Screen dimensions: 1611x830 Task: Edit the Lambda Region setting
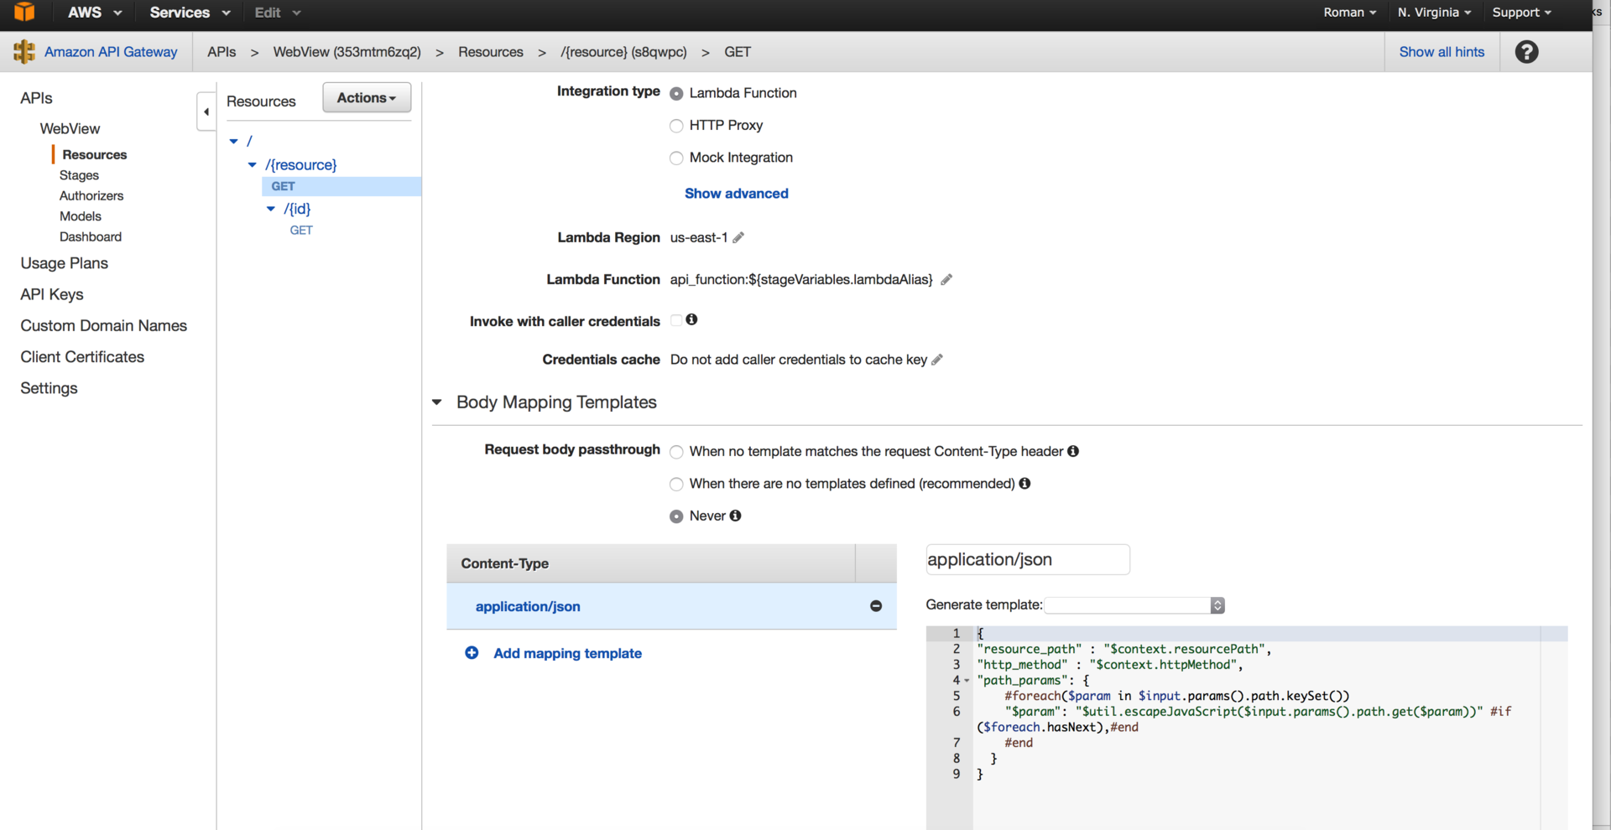[x=738, y=237]
